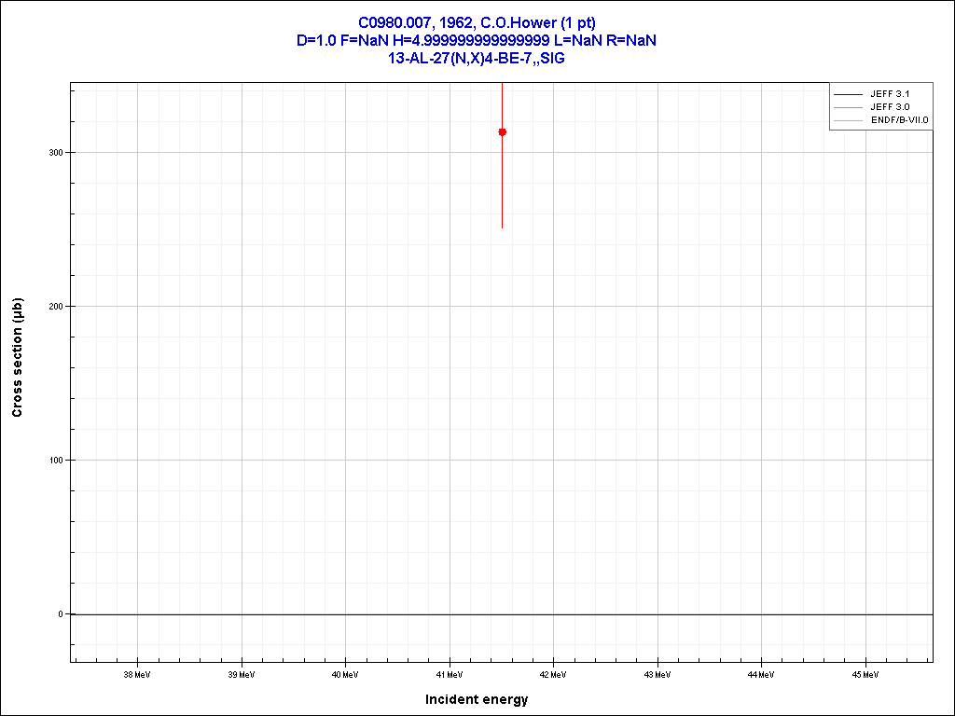Click the title line 'C0980.007, 1962, C.O.Hower'
Viewport: 955px width, 716px height.
(x=477, y=22)
